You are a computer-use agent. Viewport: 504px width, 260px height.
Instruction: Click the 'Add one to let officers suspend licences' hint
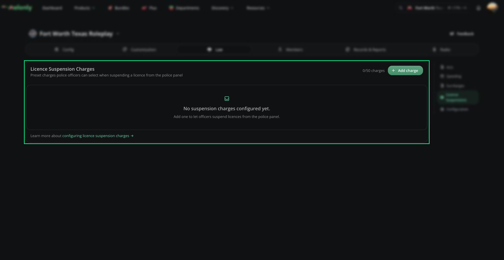tap(227, 117)
